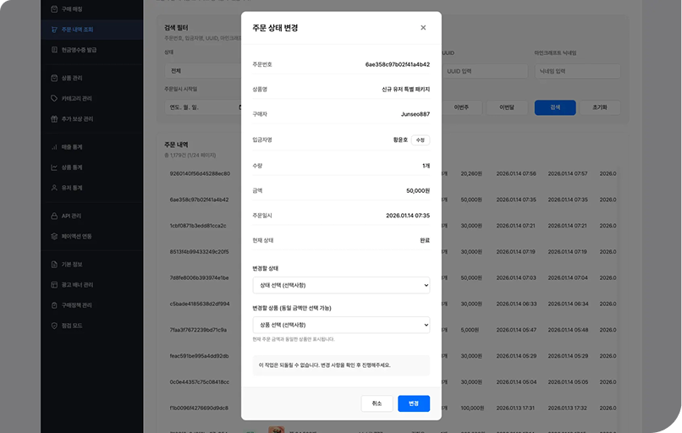Open the 전체 status filter dropdown

[203, 71]
